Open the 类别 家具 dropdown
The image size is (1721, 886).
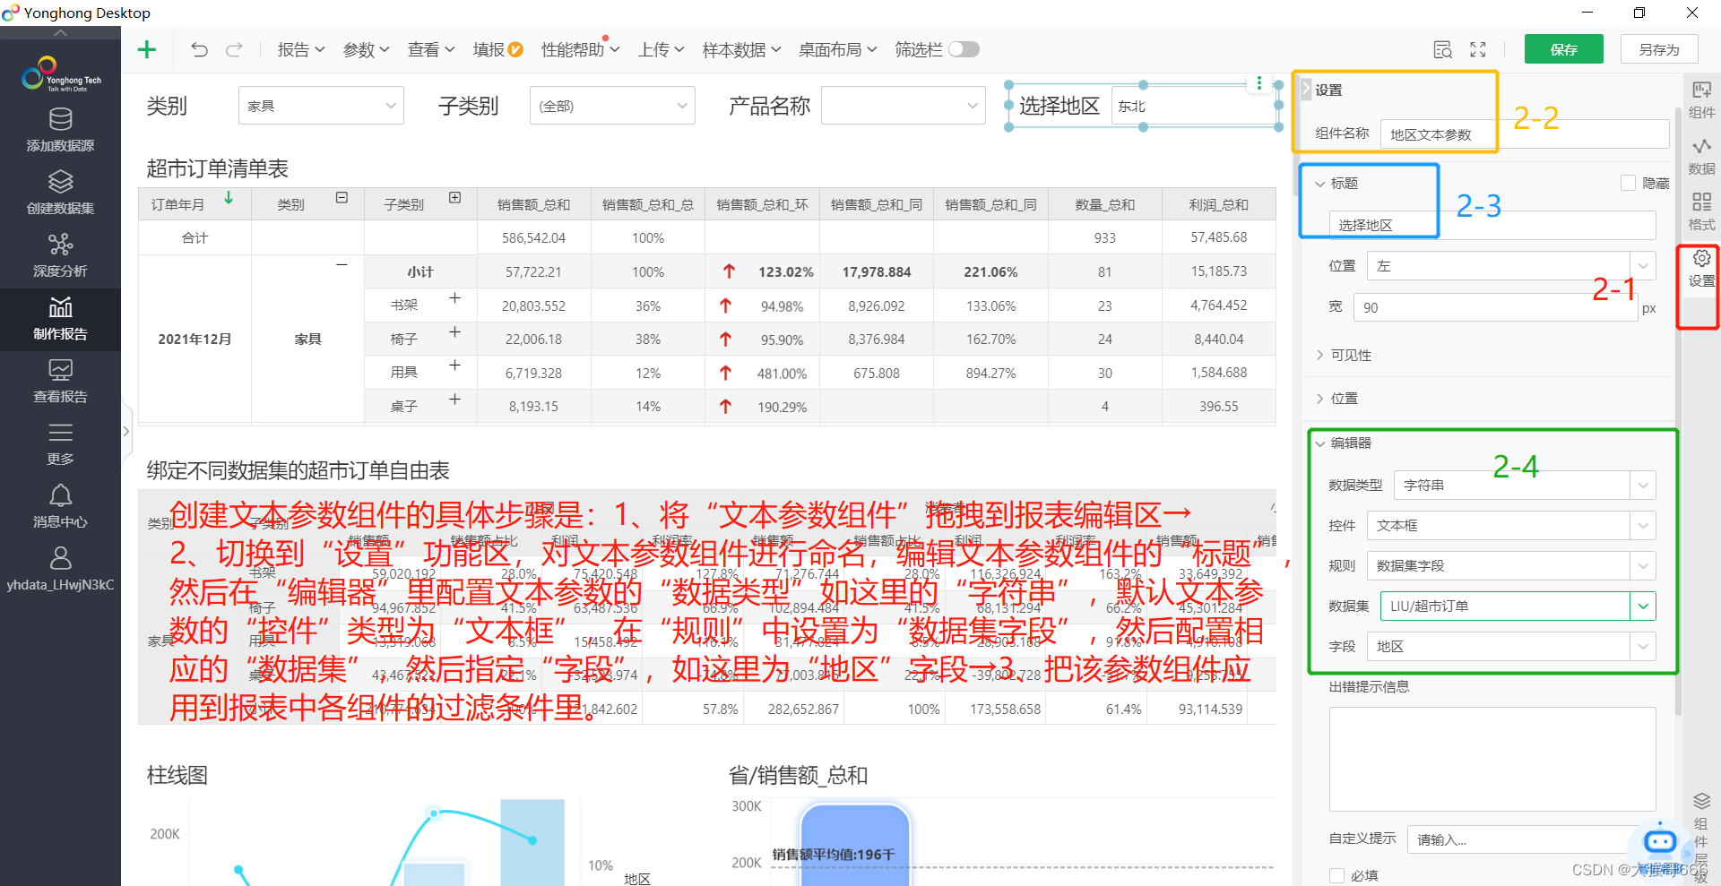click(x=321, y=106)
